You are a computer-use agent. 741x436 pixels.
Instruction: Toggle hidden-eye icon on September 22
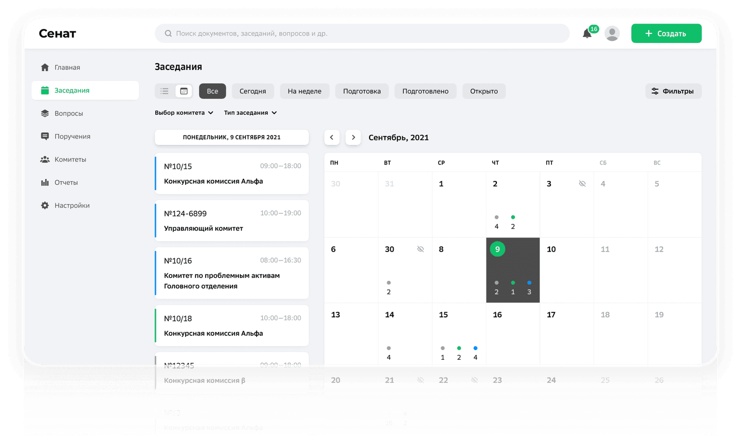475,380
